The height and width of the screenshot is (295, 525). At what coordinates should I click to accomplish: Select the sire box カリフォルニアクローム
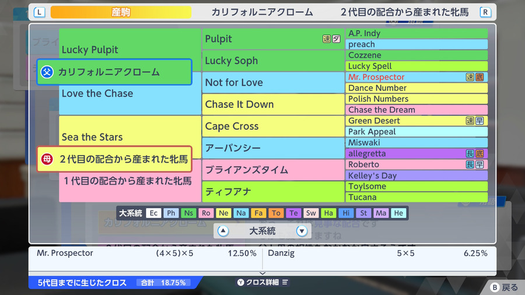point(114,72)
